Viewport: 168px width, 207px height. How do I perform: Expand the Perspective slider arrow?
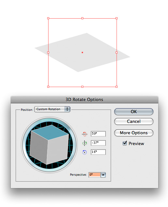point(103,175)
